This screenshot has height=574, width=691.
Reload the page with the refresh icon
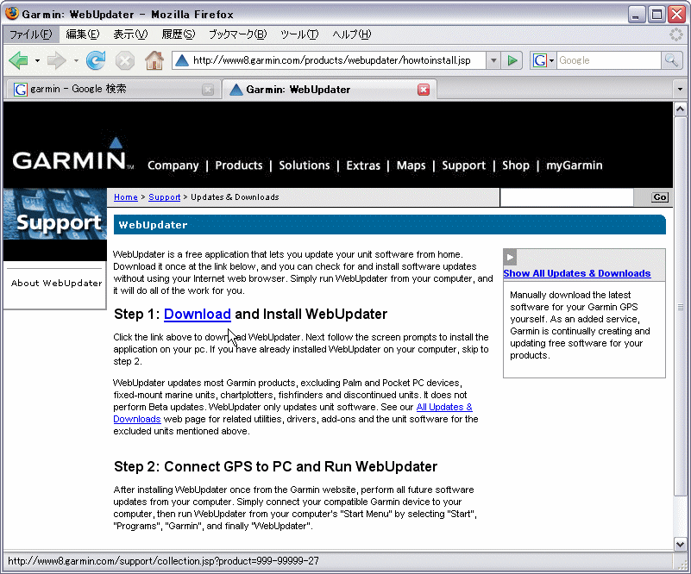click(x=96, y=60)
